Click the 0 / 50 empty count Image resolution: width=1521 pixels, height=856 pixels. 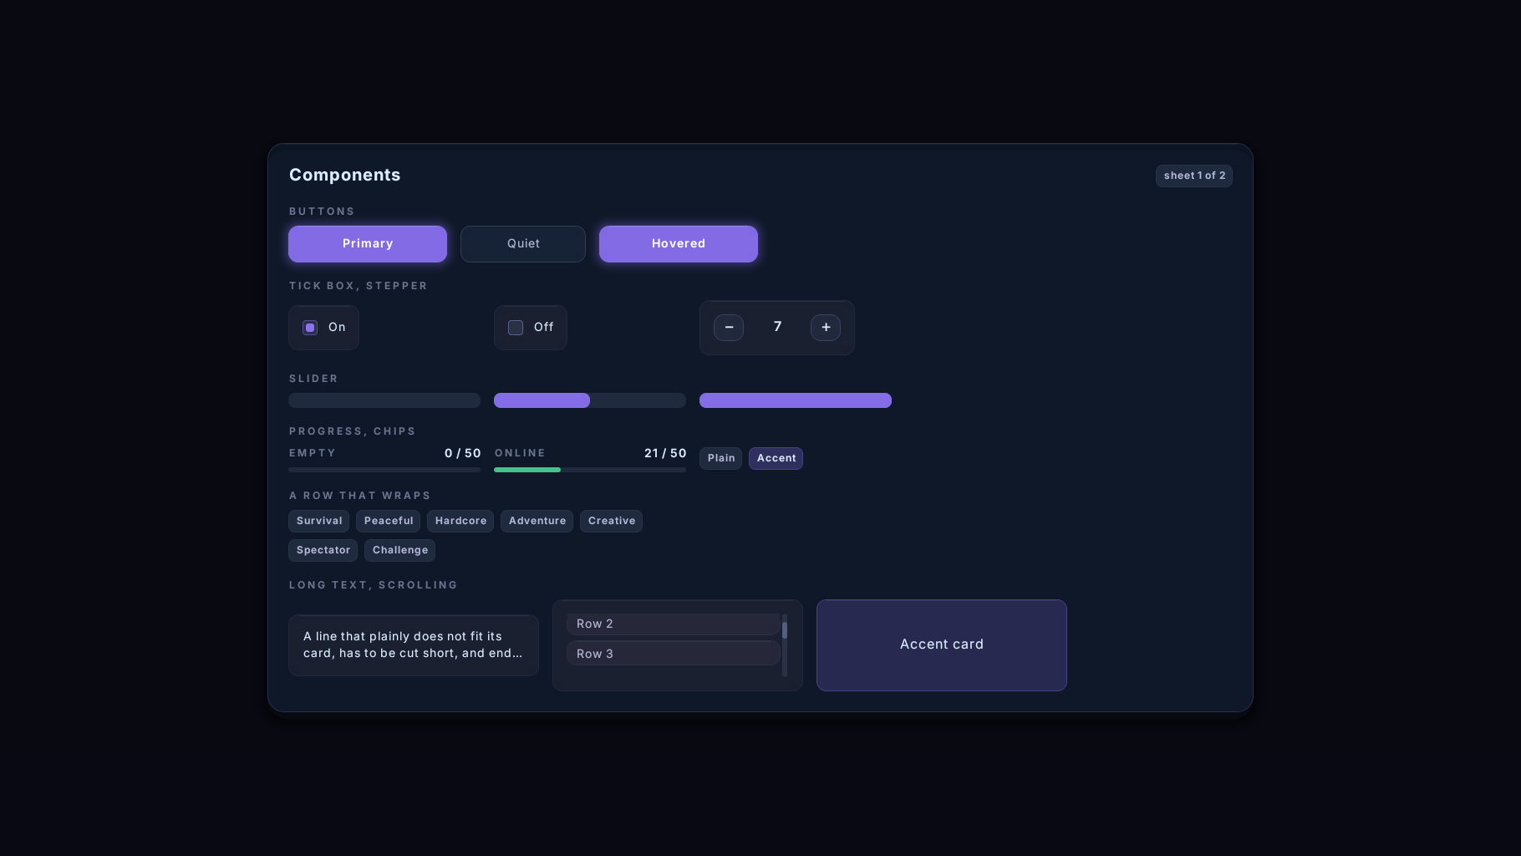[x=463, y=453]
